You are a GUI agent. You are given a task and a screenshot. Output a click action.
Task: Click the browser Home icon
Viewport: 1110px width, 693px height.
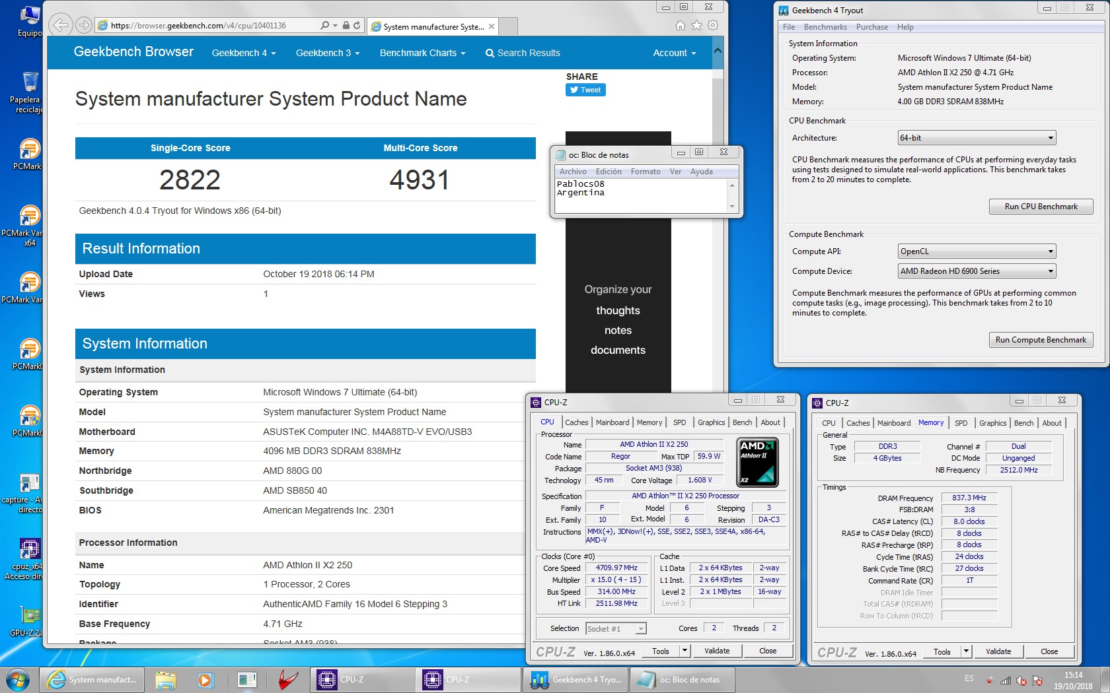click(681, 25)
